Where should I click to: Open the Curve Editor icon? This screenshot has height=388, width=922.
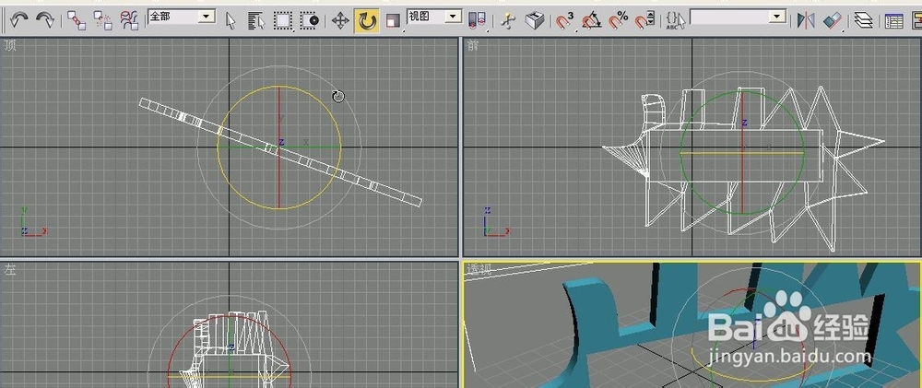pyautogui.click(x=893, y=21)
